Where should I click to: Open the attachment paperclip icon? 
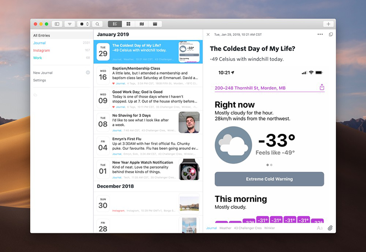[x=330, y=228]
